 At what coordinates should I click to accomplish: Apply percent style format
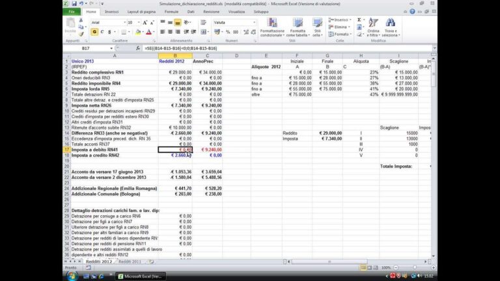click(x=228, y=32)
